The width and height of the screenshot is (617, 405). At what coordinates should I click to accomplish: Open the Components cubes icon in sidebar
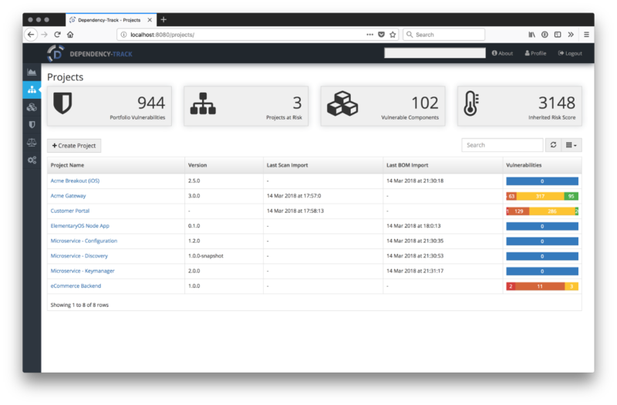click(32, 107)
